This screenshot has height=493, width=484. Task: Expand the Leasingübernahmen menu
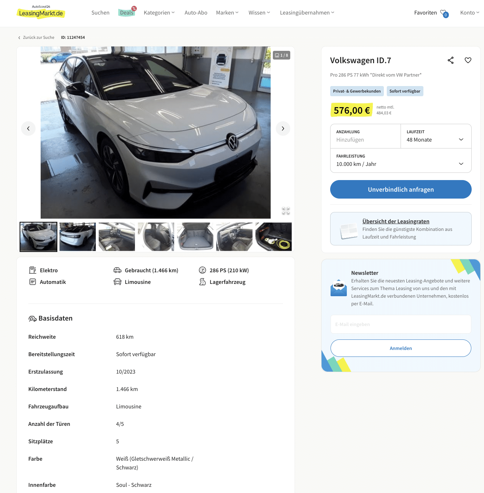pyautogui.click(x=307, y=13)
